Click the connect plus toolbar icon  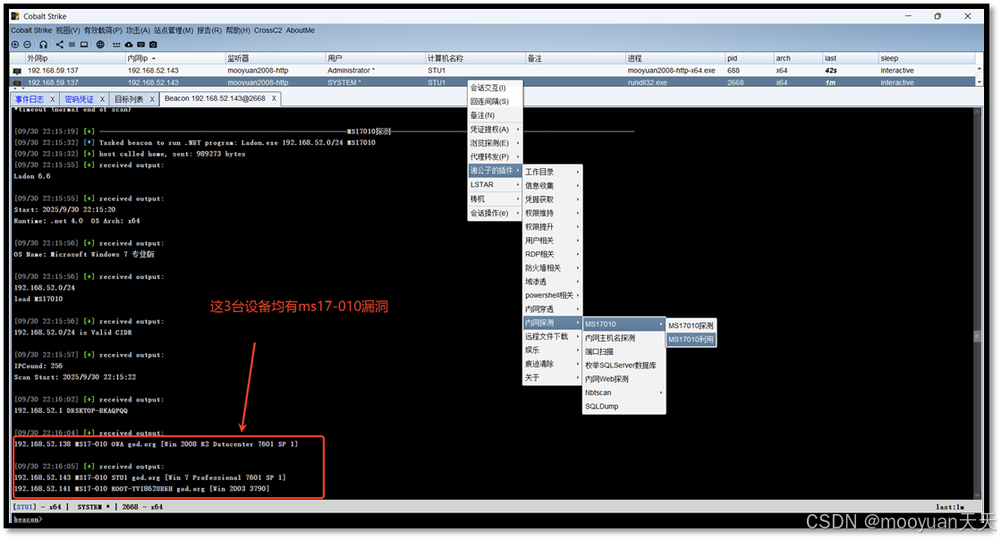(x=15, y=45)
